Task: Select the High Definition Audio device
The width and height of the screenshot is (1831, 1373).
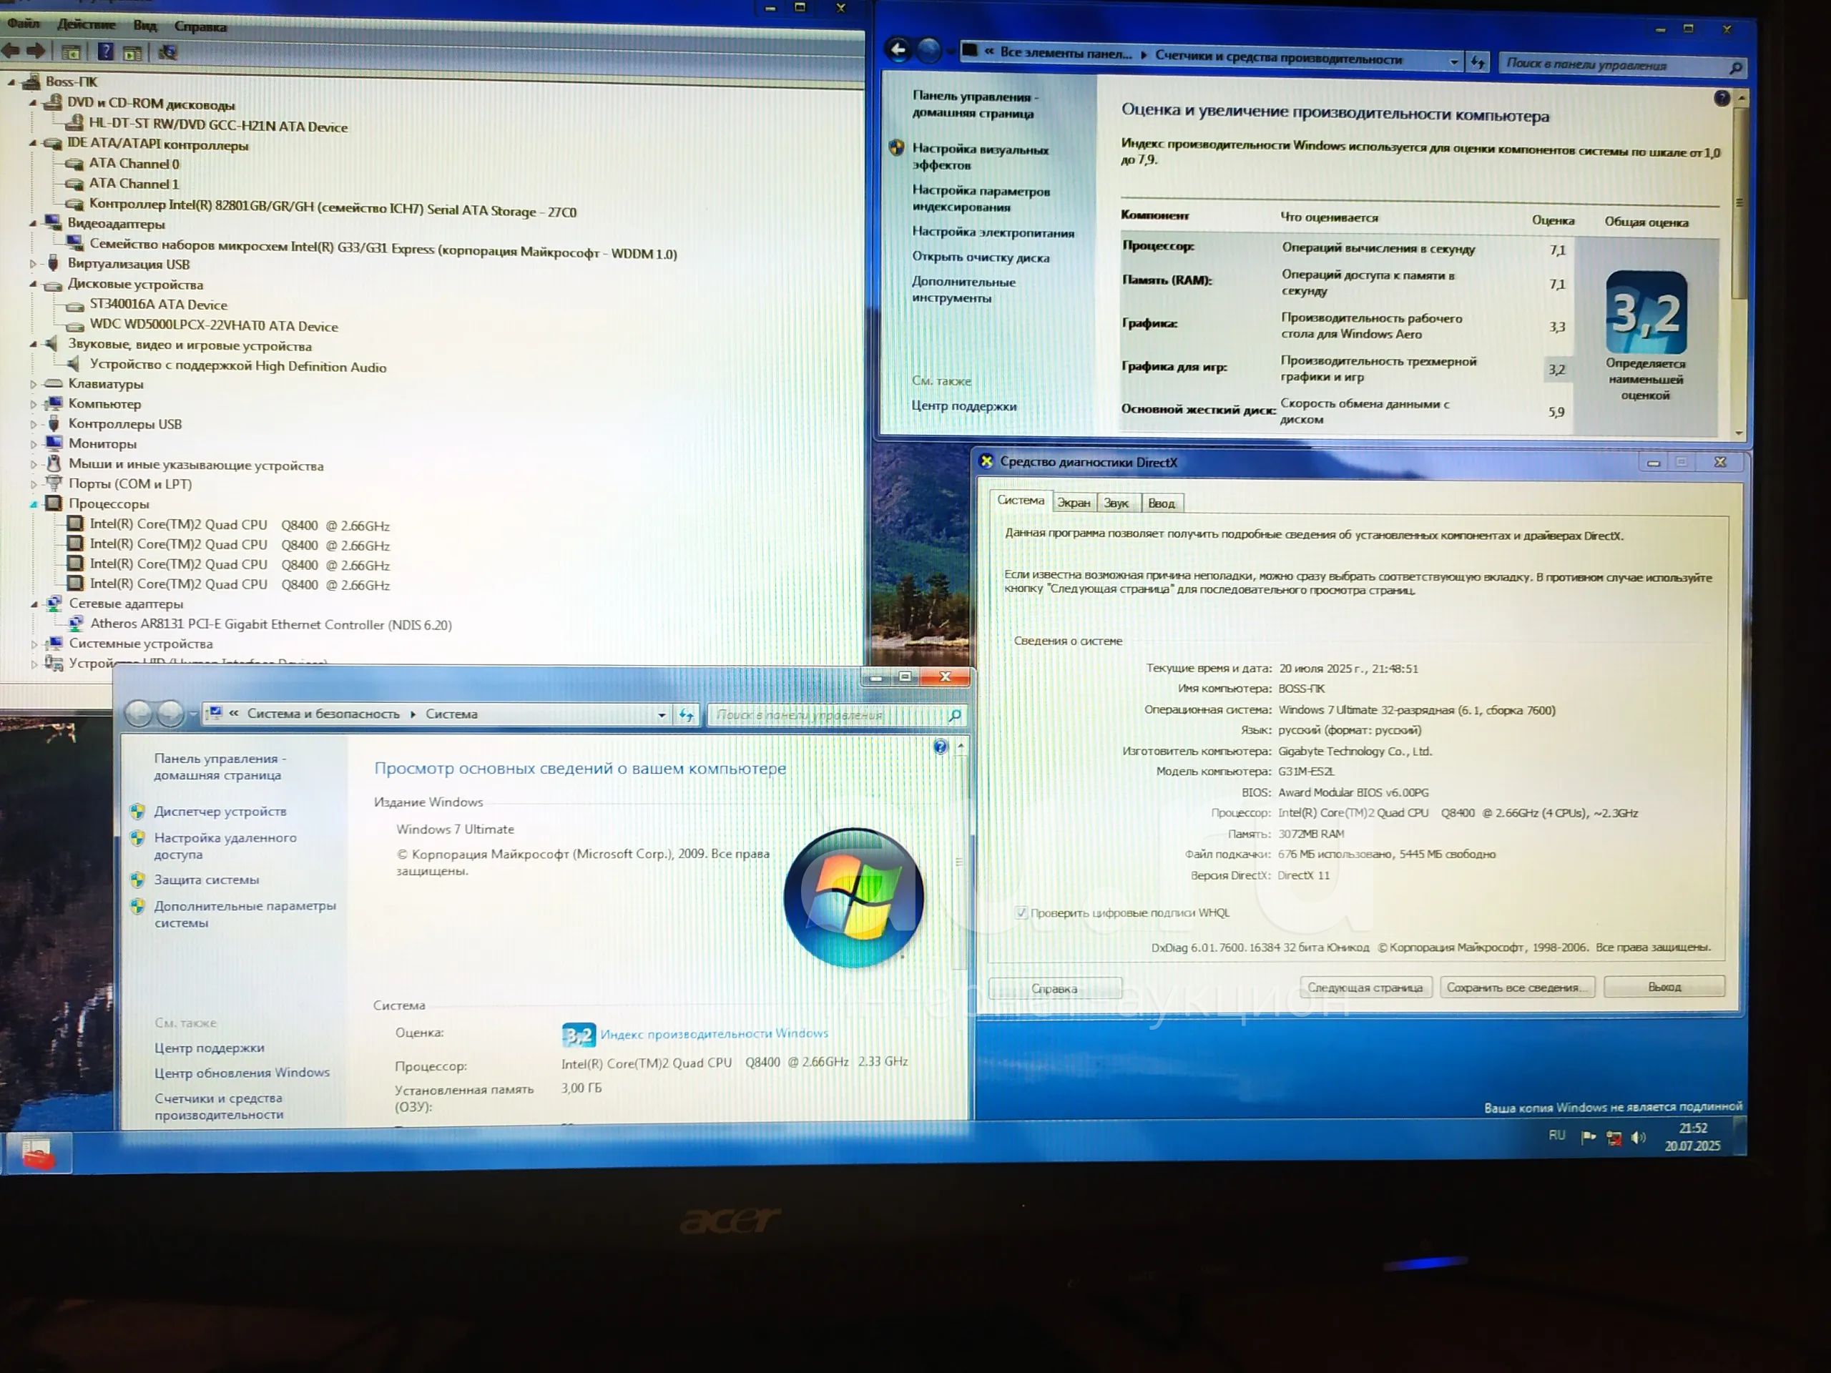Action: [x=237, y=366]
